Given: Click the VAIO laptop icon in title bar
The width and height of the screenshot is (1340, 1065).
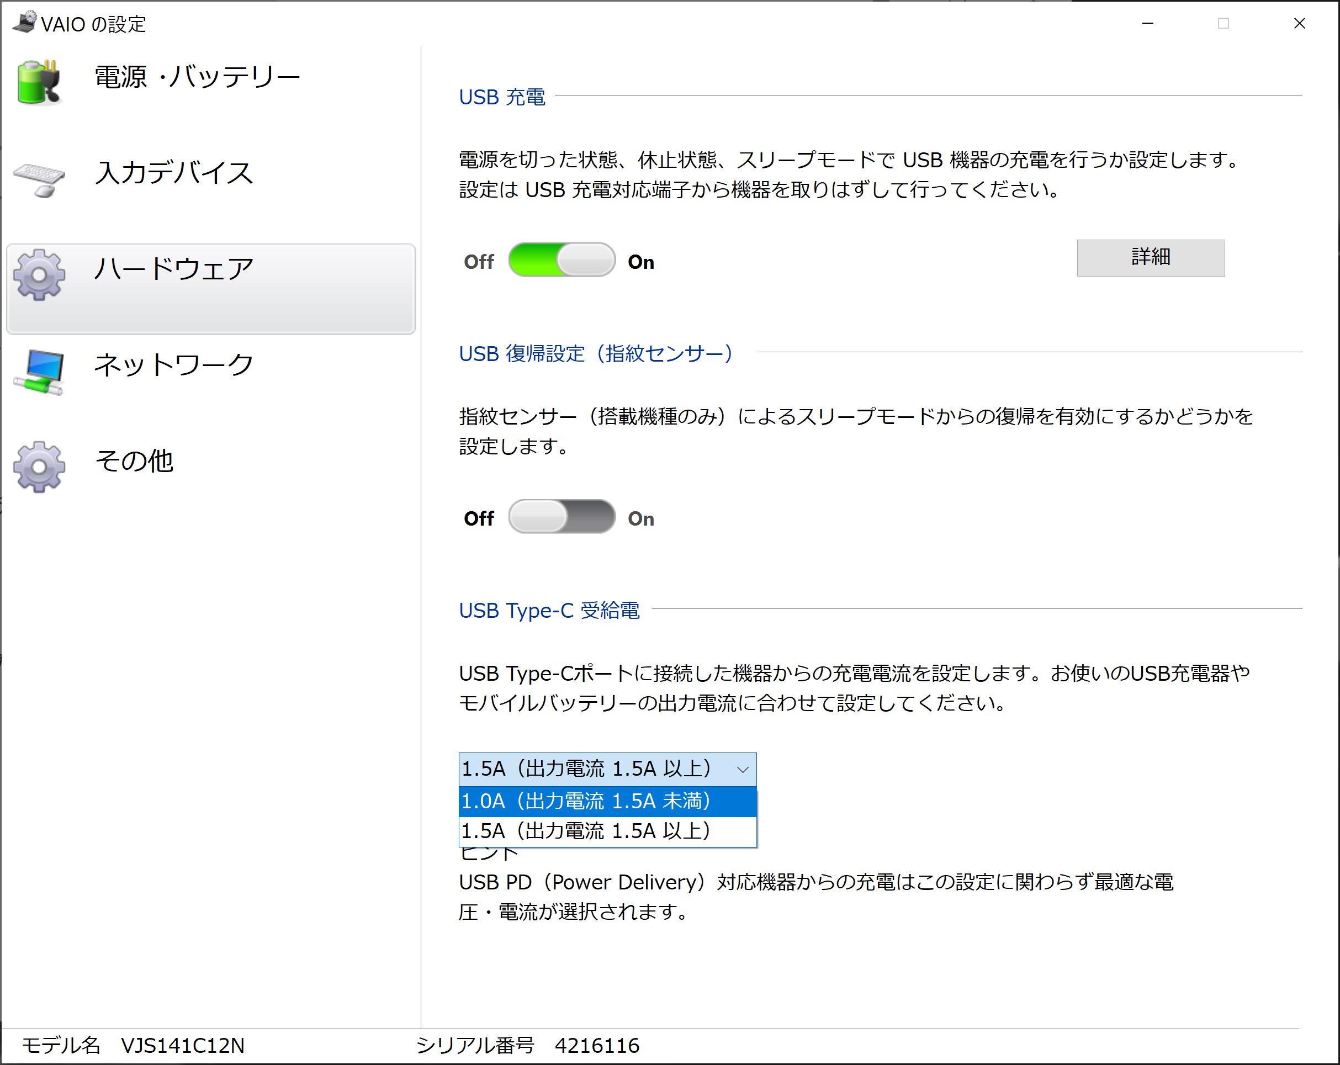Looking at the screenshot, I should pos(24,23).
